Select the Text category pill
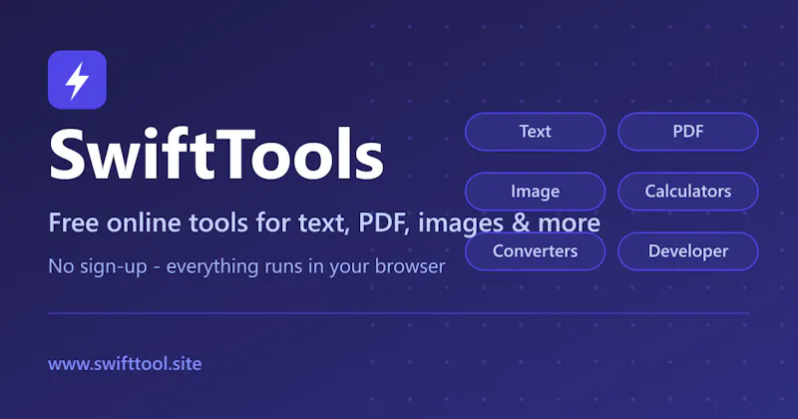The width and height of the screenshot is (798, 419). pyautogui.click(x=535, y=132)
